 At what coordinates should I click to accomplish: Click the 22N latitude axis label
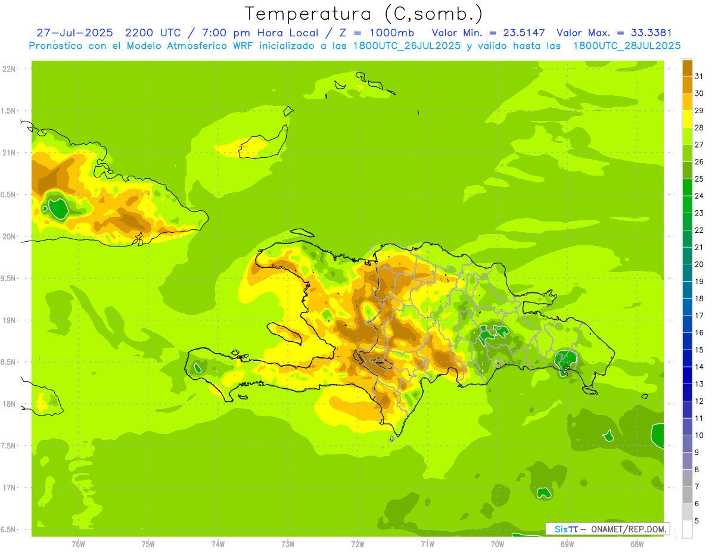click(x=10, y=69)
